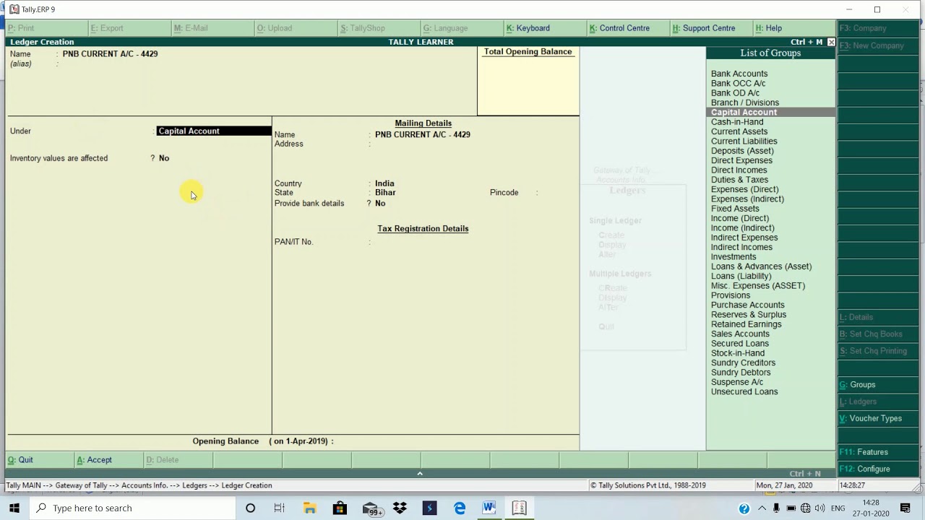The width and height of the screenshot is (925, 520).
Task: Open the Language menu in top bar
Action: coord(445,28)
